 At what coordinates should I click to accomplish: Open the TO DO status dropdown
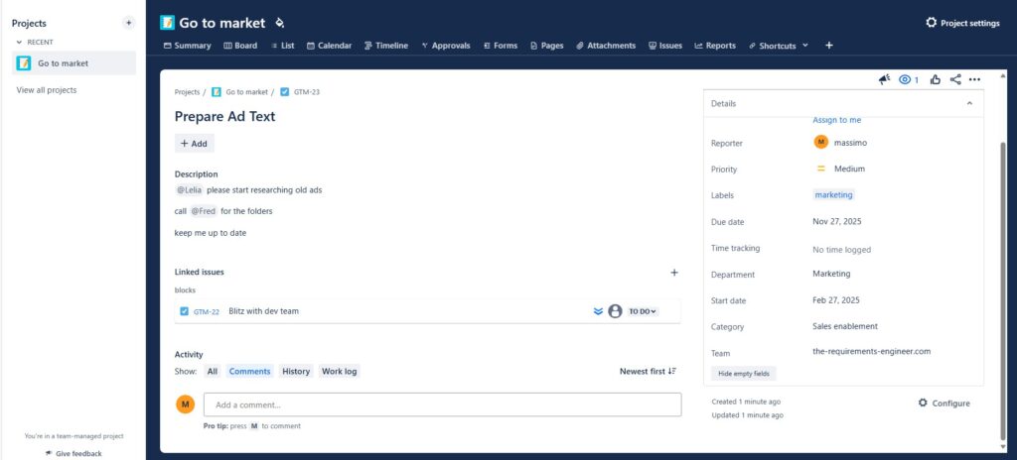pos(642,311)
